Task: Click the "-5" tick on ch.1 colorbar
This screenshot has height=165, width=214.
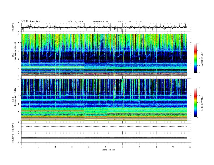Action: [199, 58]
